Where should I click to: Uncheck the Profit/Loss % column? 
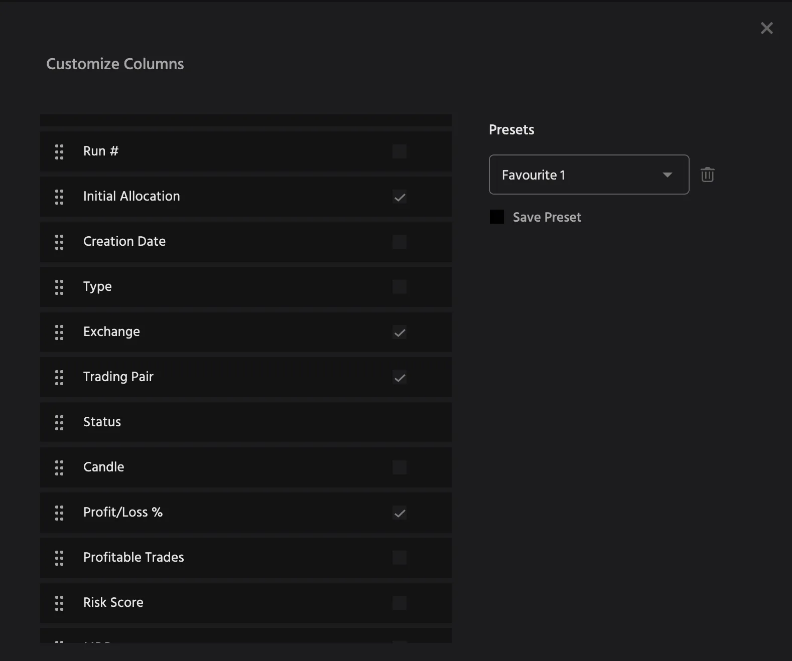400,513
